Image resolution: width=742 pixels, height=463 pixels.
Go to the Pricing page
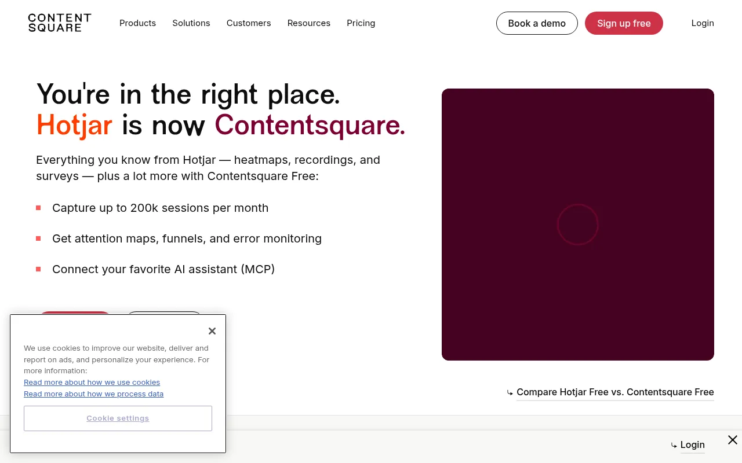[361, 23]
